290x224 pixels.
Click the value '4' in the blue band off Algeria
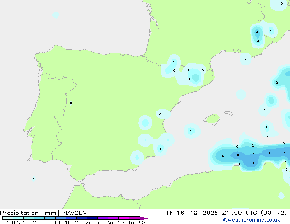tap(223, 156)
